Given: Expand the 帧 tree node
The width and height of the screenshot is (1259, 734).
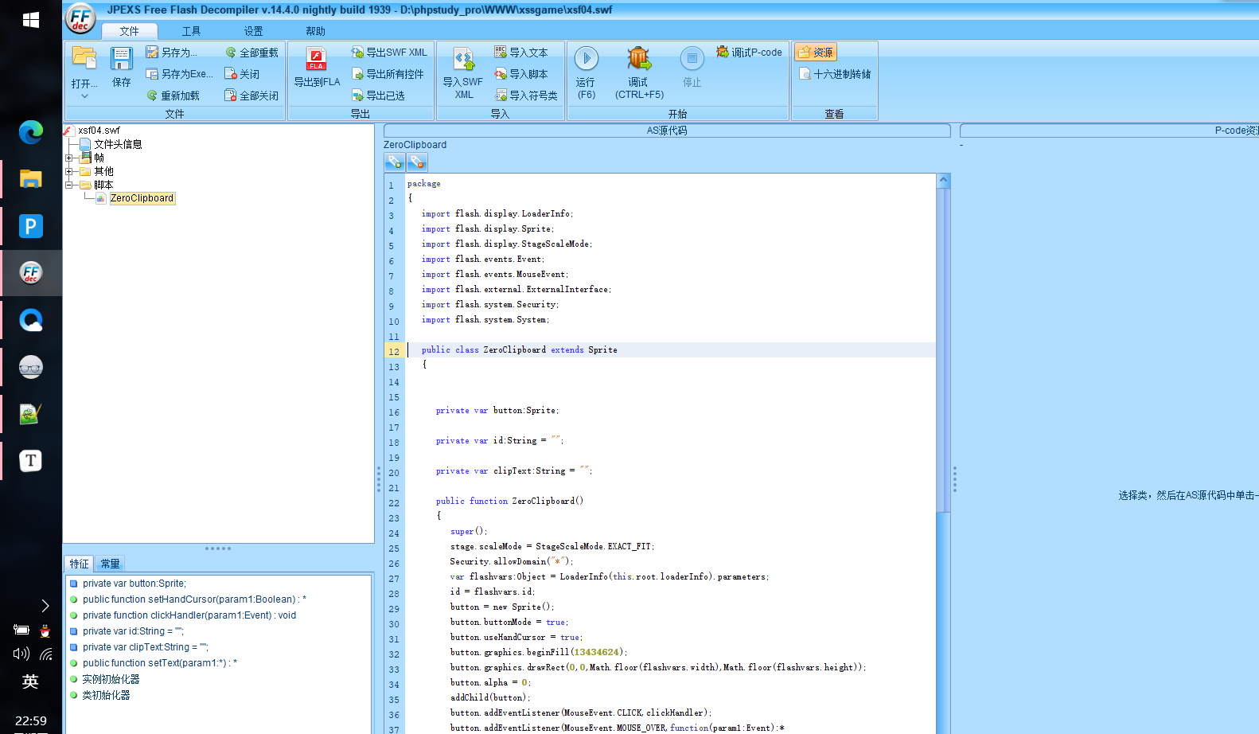Looking at the screenshot, I should (x=69, y=158).
